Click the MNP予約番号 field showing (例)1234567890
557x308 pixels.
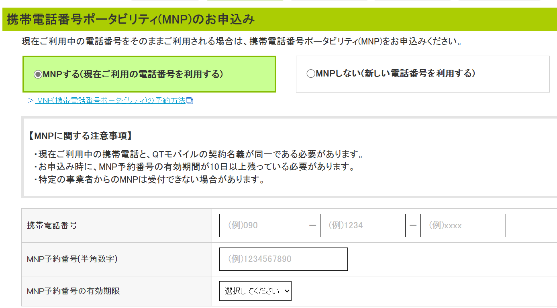click(x=283, y=259)
